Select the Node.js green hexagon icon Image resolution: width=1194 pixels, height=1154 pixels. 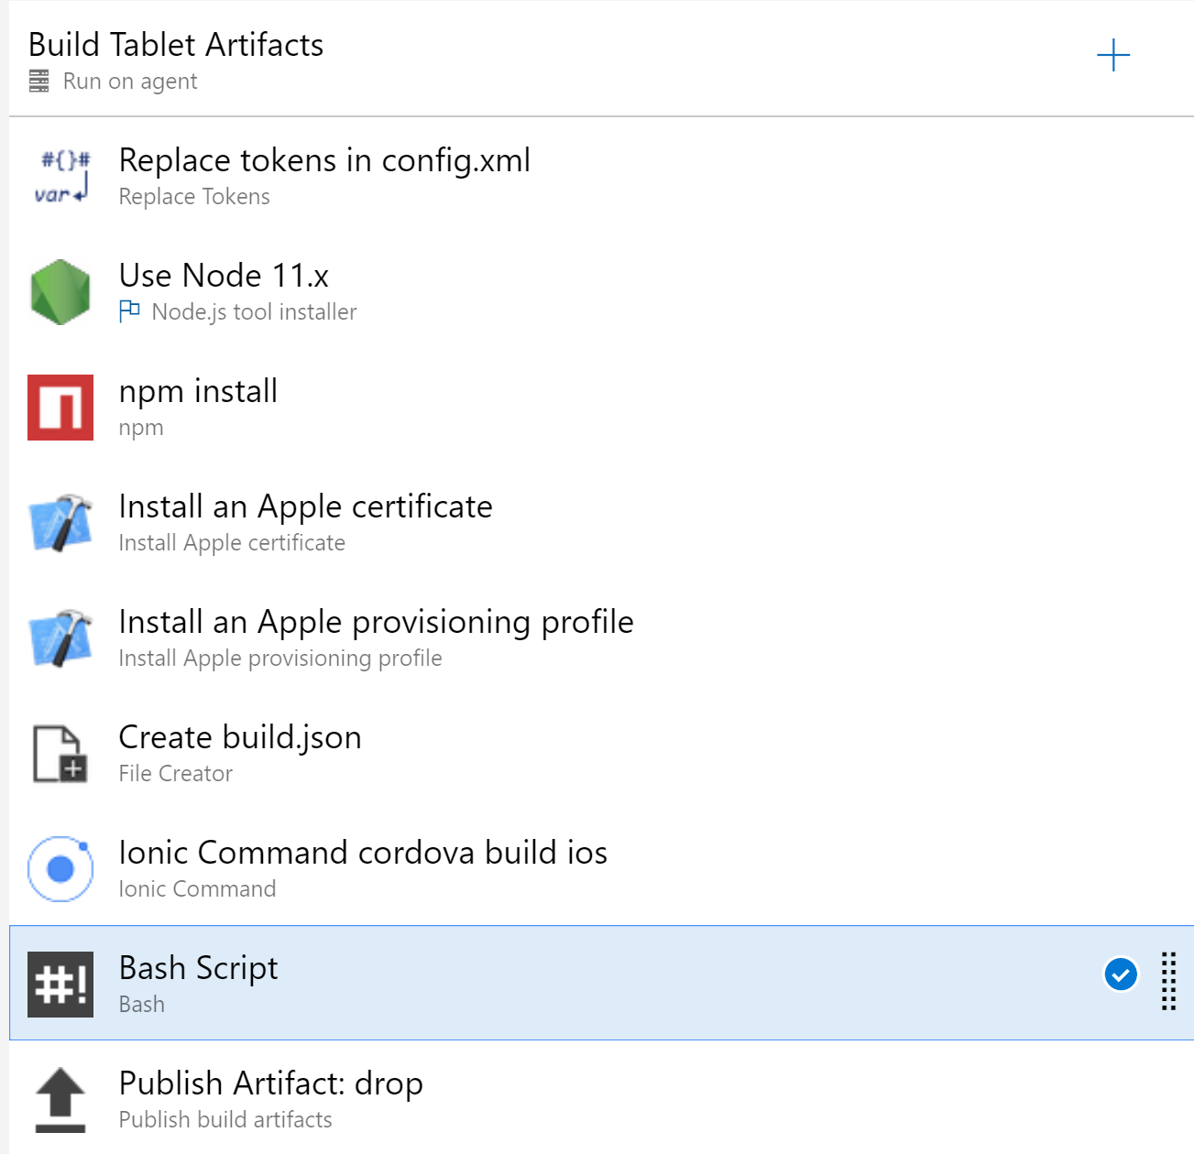click(x=60, y=291)
